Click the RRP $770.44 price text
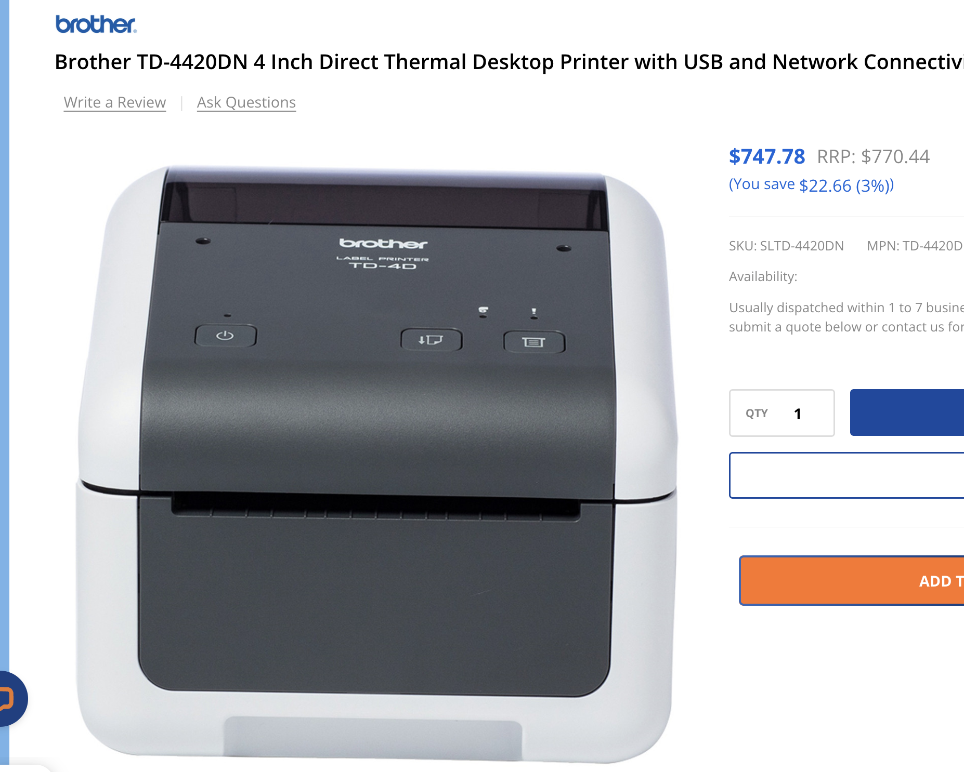This screenshot has width=964, height=772. 874,156
